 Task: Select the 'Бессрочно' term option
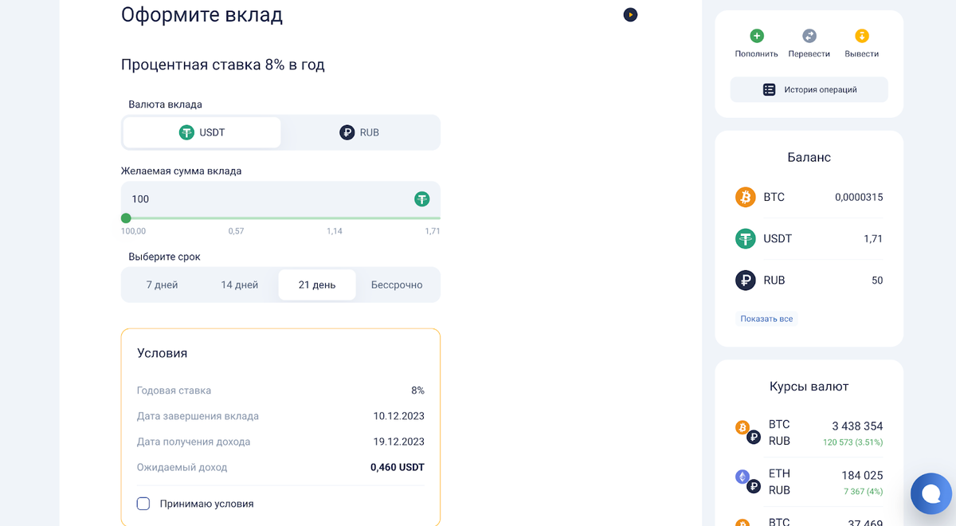(397, 285)
